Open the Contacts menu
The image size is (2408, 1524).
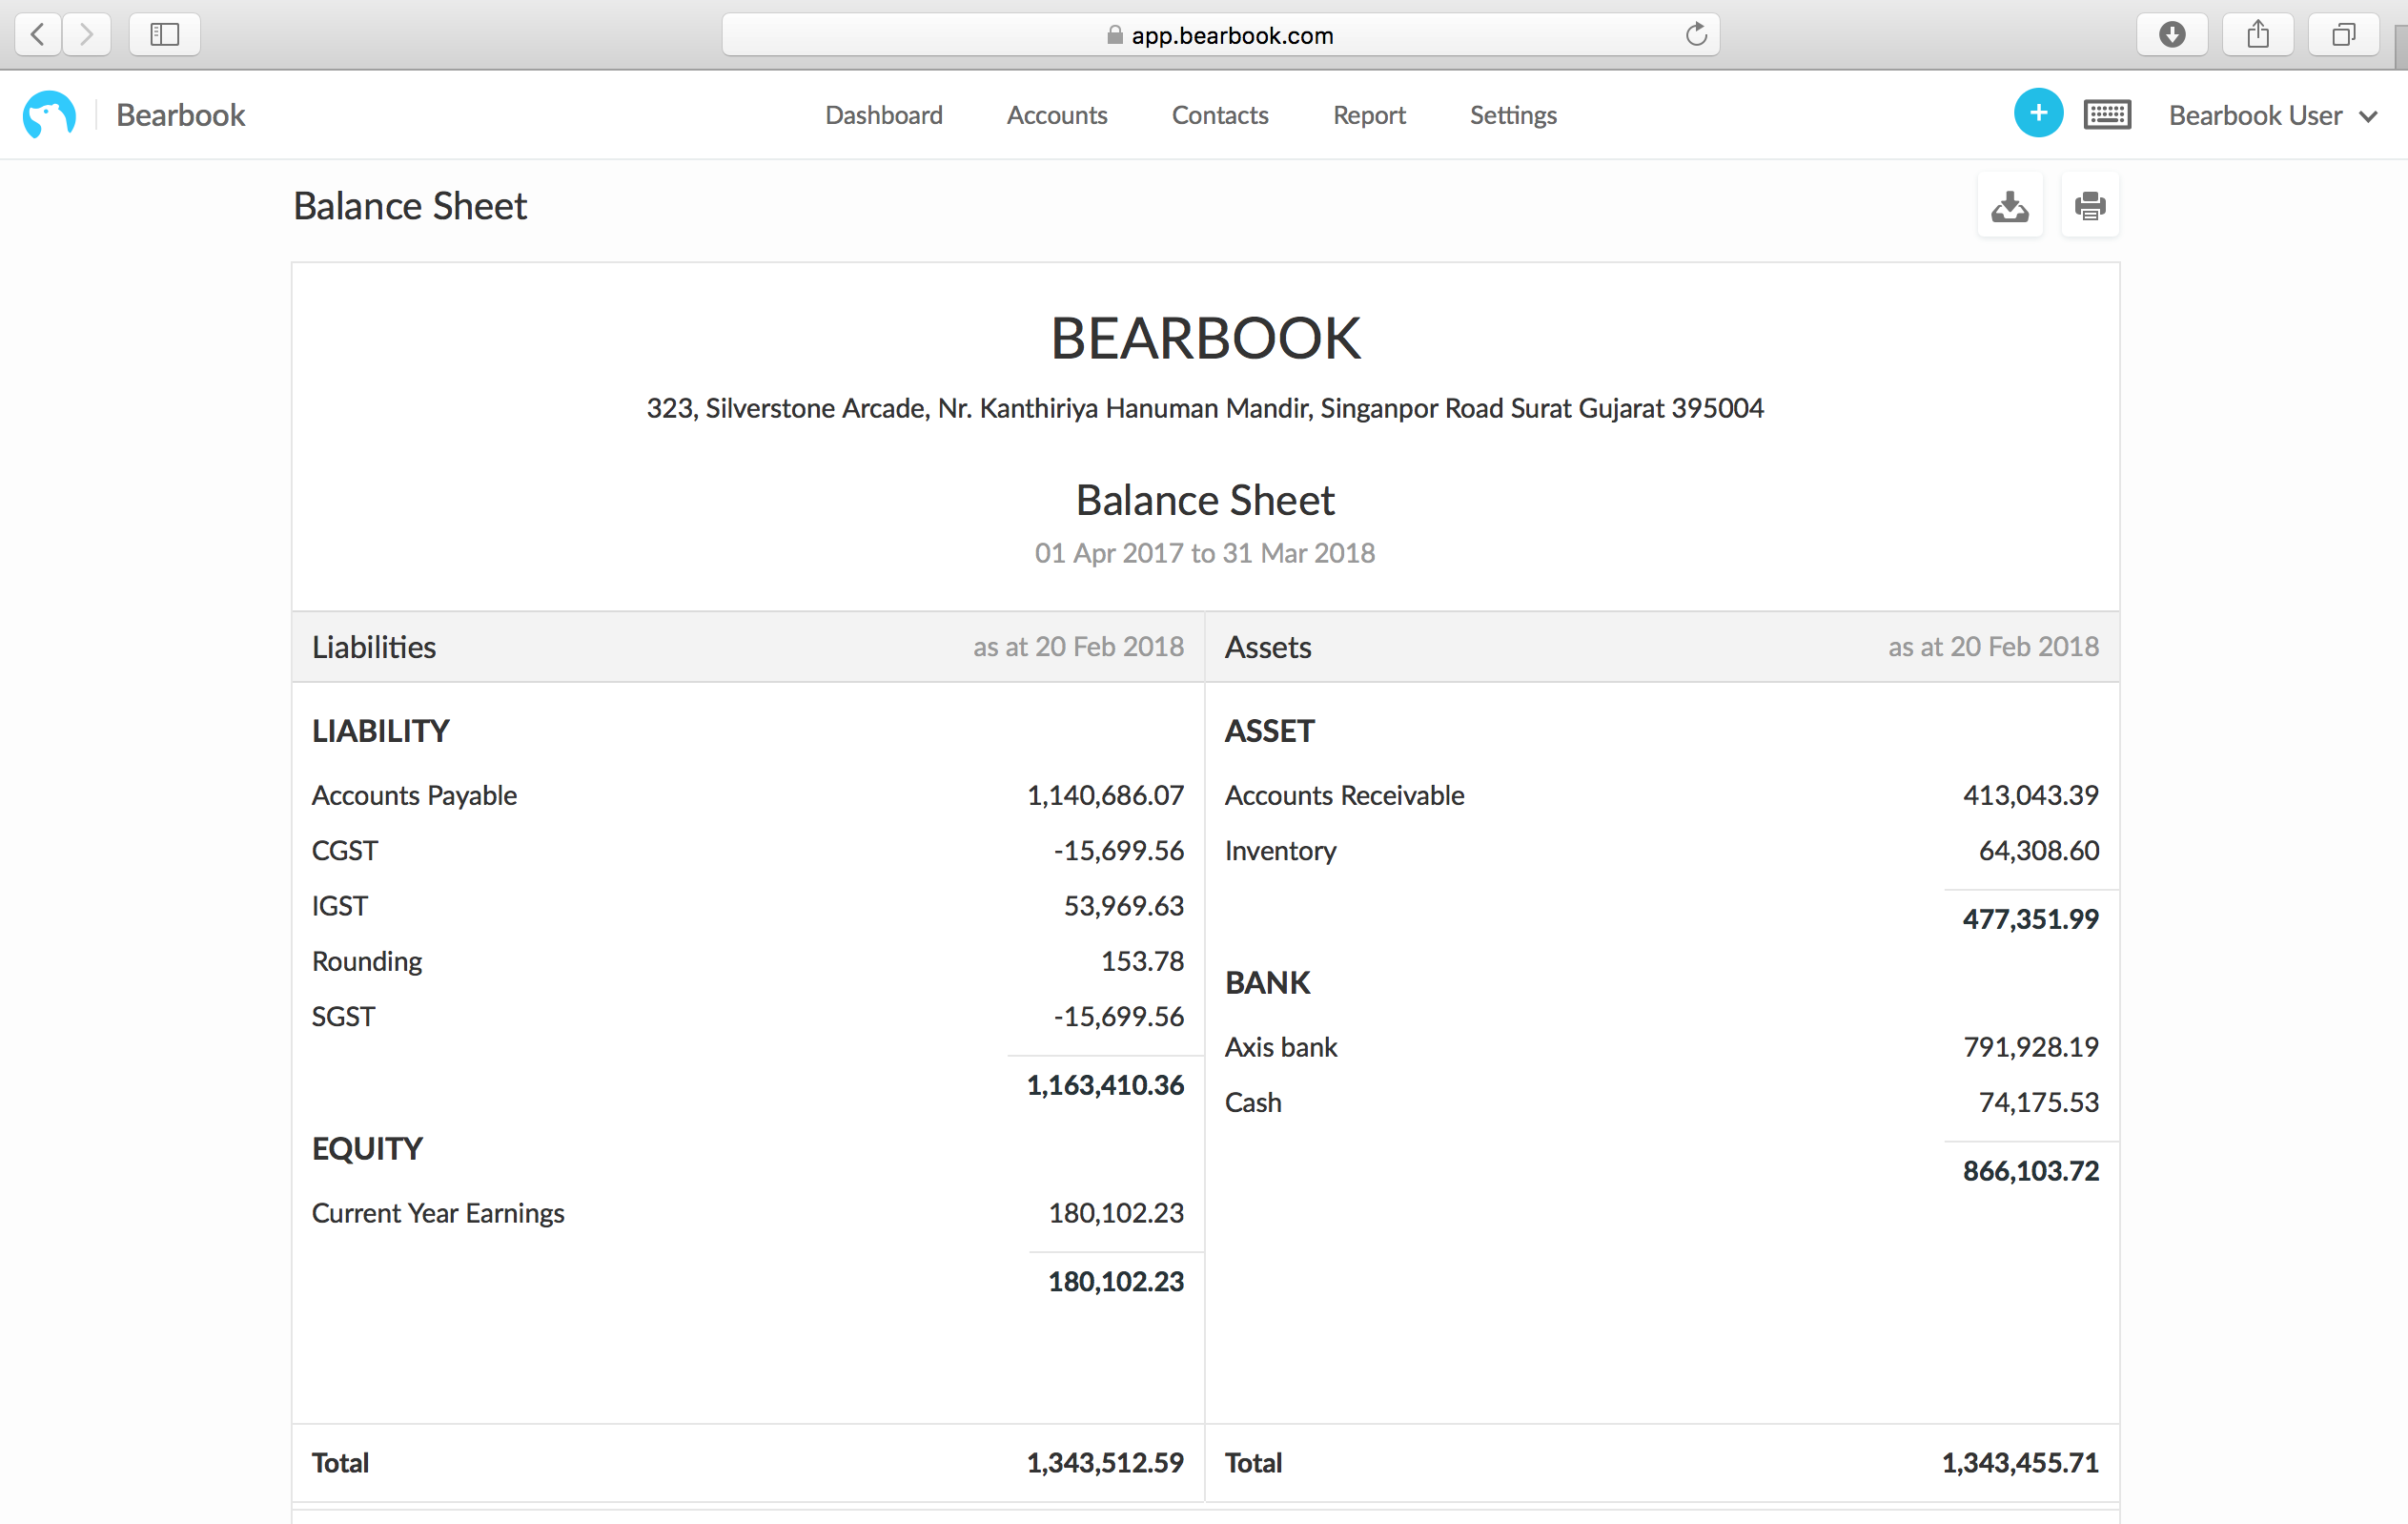[1220, 115]
